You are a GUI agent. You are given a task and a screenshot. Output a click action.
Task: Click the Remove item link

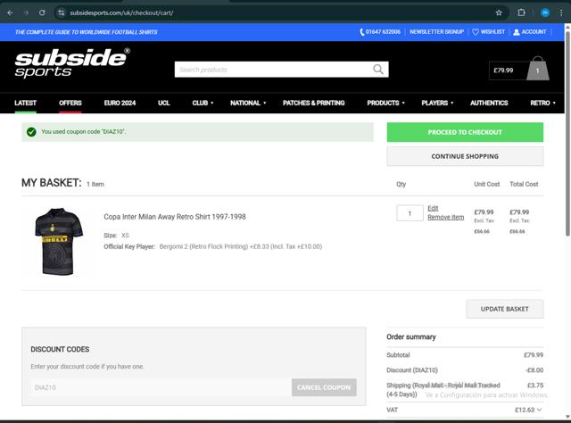(446, 217)
